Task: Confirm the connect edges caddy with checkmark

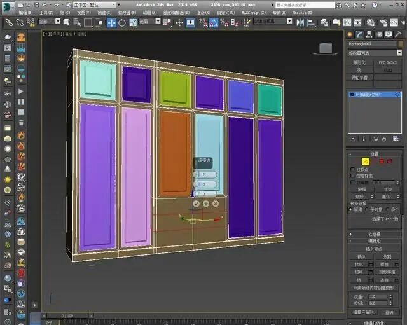Action: click(197, 204)
